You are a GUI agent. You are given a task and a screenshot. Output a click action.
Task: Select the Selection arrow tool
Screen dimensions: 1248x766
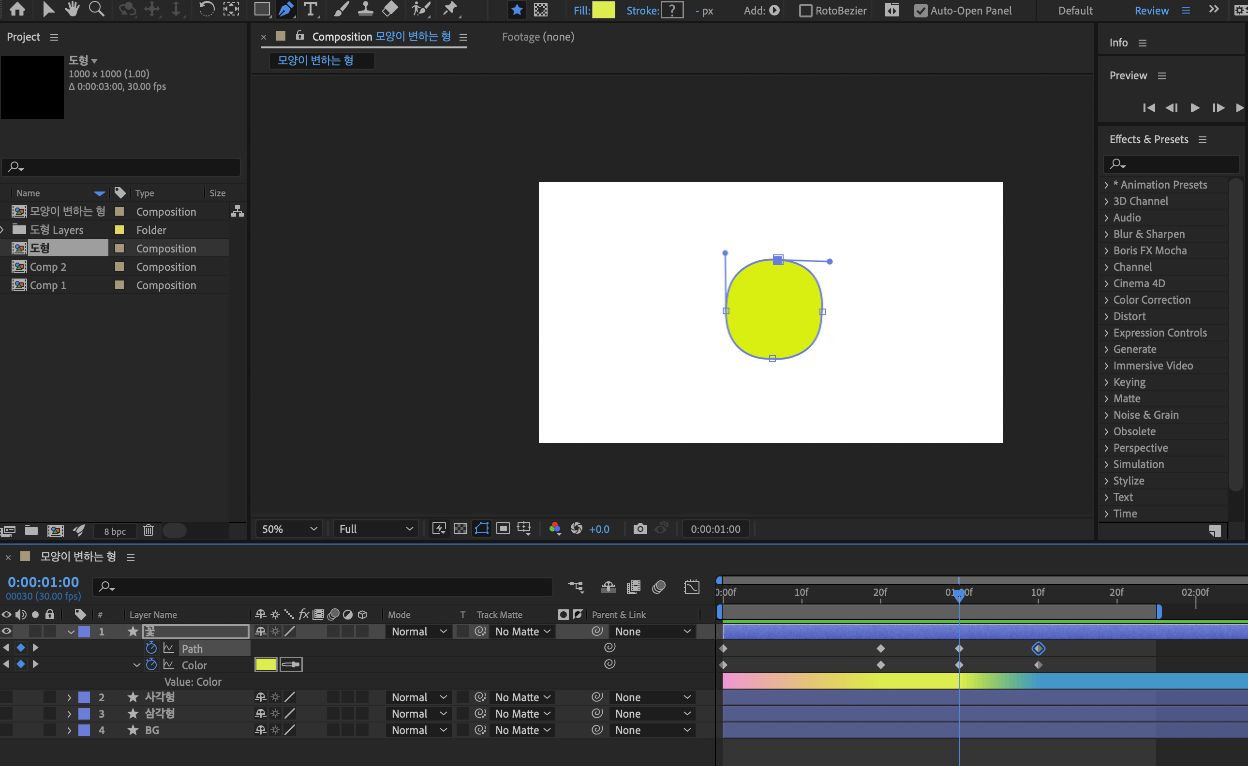tap(49, 9)
